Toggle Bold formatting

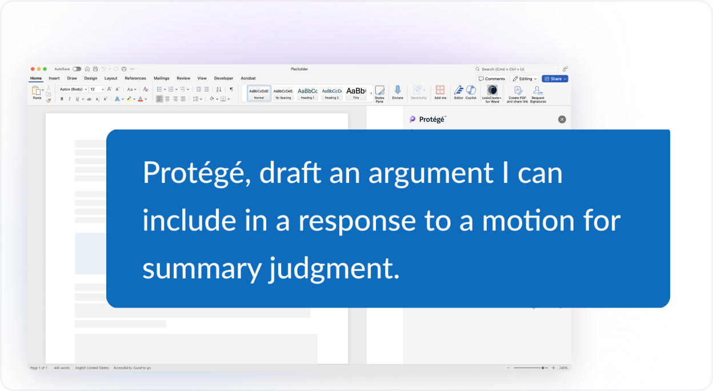coord(62,99)
